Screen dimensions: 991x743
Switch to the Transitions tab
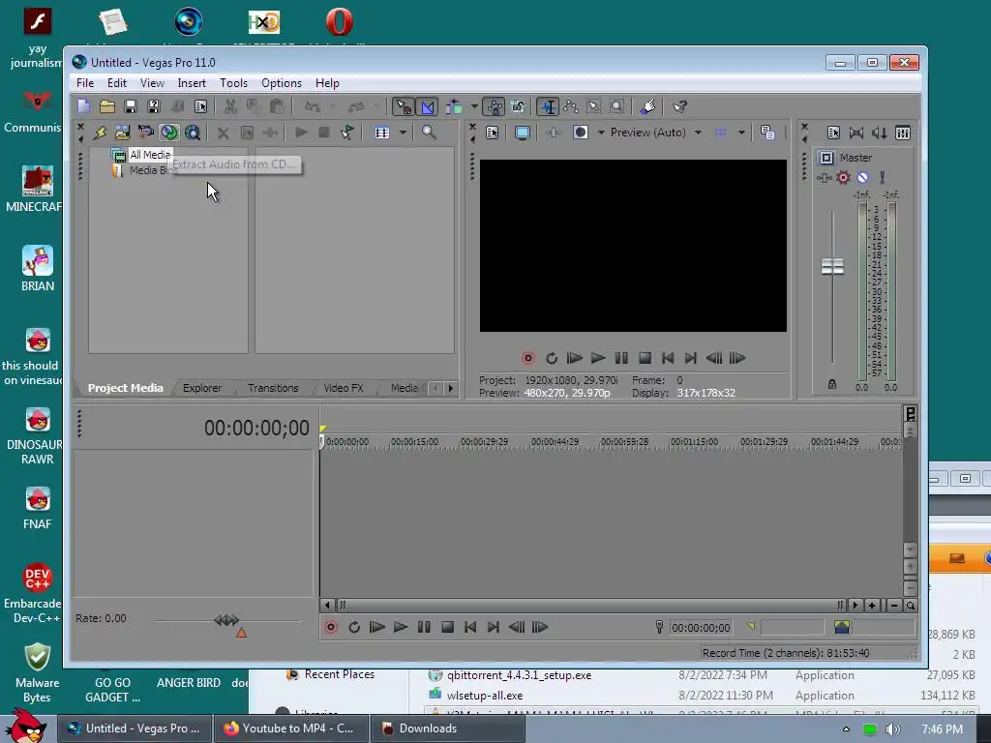pyautogui.click(x=273, y=388)
